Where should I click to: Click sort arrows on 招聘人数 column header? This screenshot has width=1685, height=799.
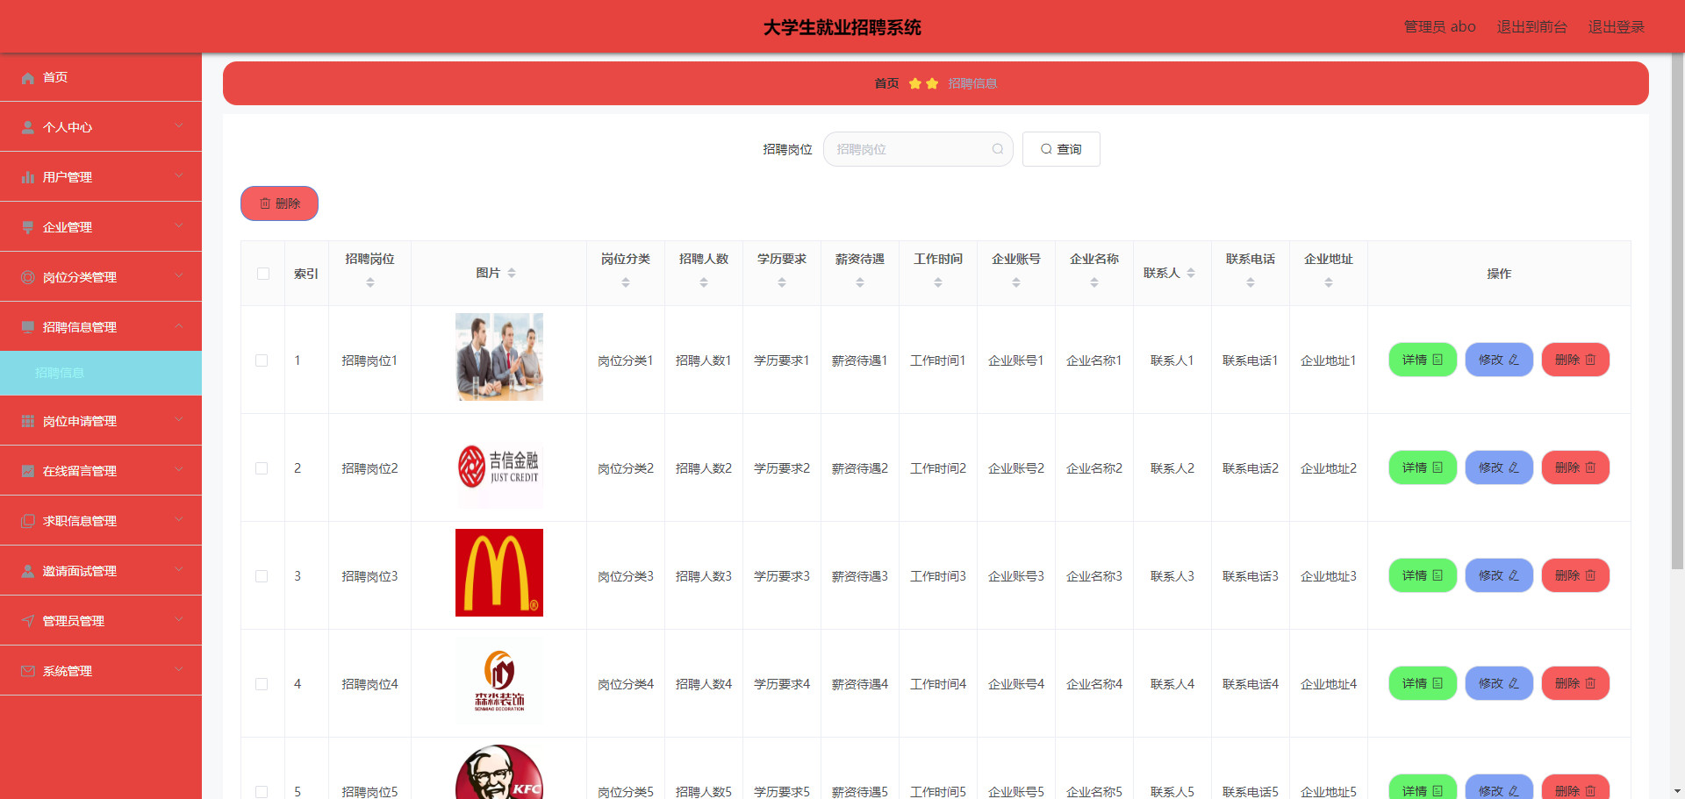click(x=704, y=282)
